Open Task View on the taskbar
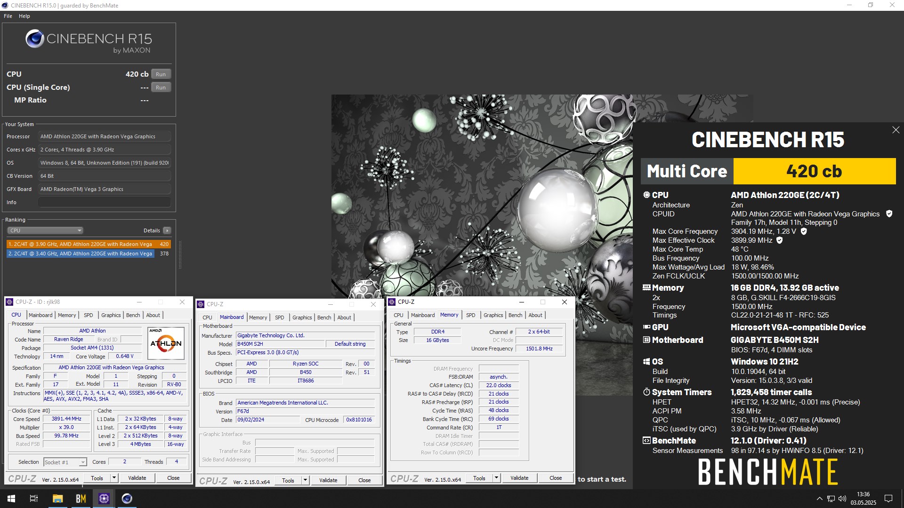The image size is (904, 508). pos(34,499)
